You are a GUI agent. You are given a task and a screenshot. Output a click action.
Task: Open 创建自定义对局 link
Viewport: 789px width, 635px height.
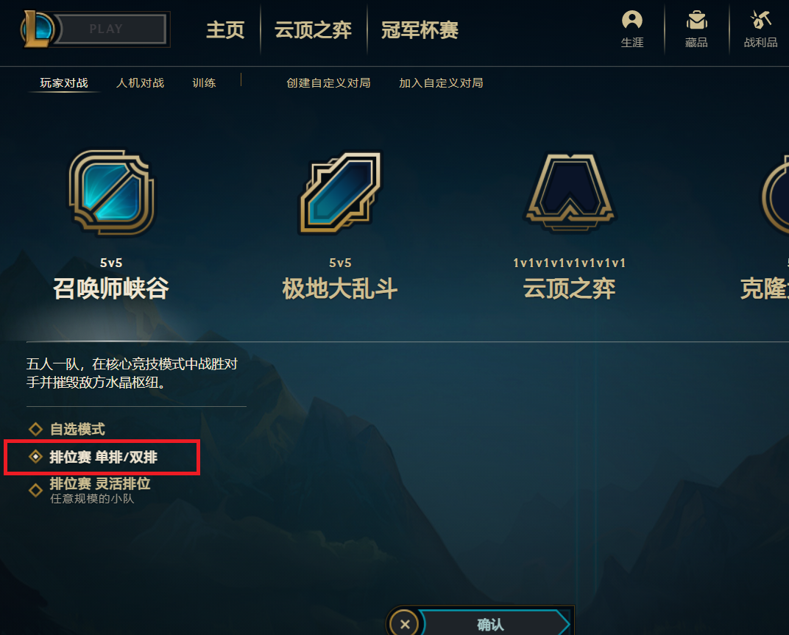(328, 83)
